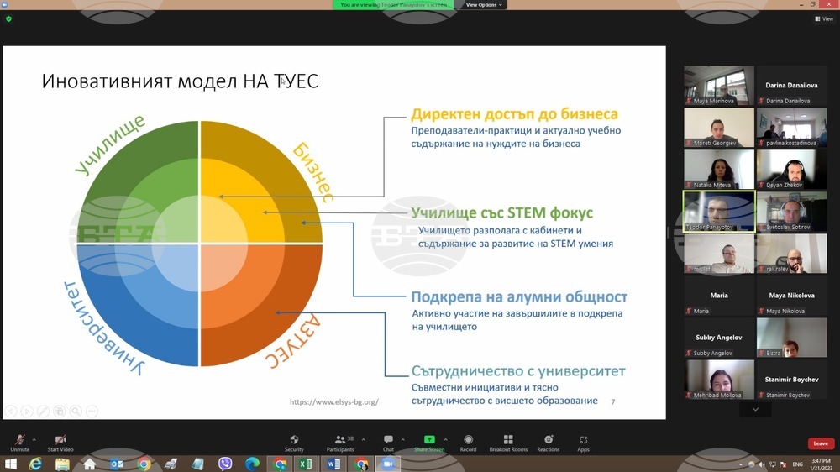The image size is (840, 472).
Task: Expand the audio options arrow next to Unmute
Action: 34,438
